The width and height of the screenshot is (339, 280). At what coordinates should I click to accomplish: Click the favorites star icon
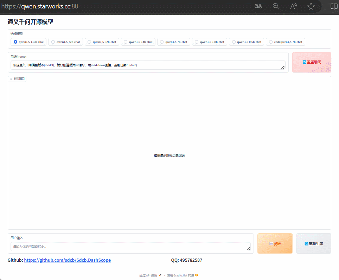point(311,6)
